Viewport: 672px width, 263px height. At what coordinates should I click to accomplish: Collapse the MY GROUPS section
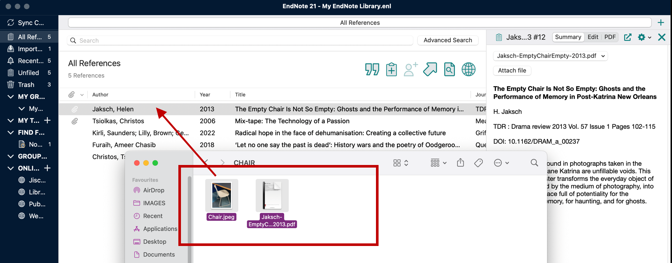(11, 97)
